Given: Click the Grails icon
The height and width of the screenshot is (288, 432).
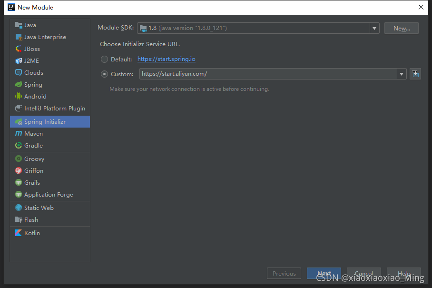Looking at the screenshot, I should (x=19, y=182).
